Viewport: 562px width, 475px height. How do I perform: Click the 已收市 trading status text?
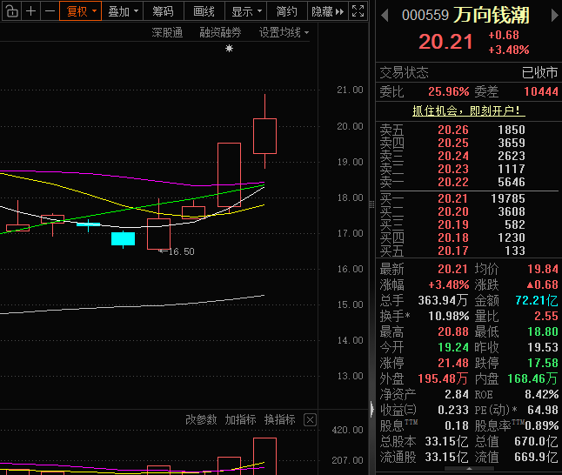click(x=539, y=73)
